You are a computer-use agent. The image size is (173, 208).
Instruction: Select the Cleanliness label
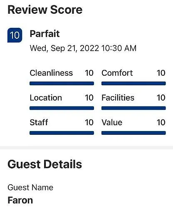click(51, 73)
